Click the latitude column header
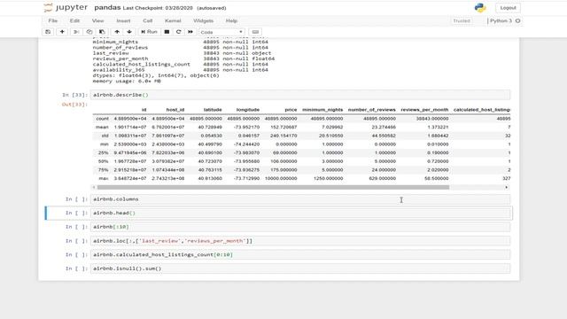Viewport: 567px width, 319px height. point(213,110)
